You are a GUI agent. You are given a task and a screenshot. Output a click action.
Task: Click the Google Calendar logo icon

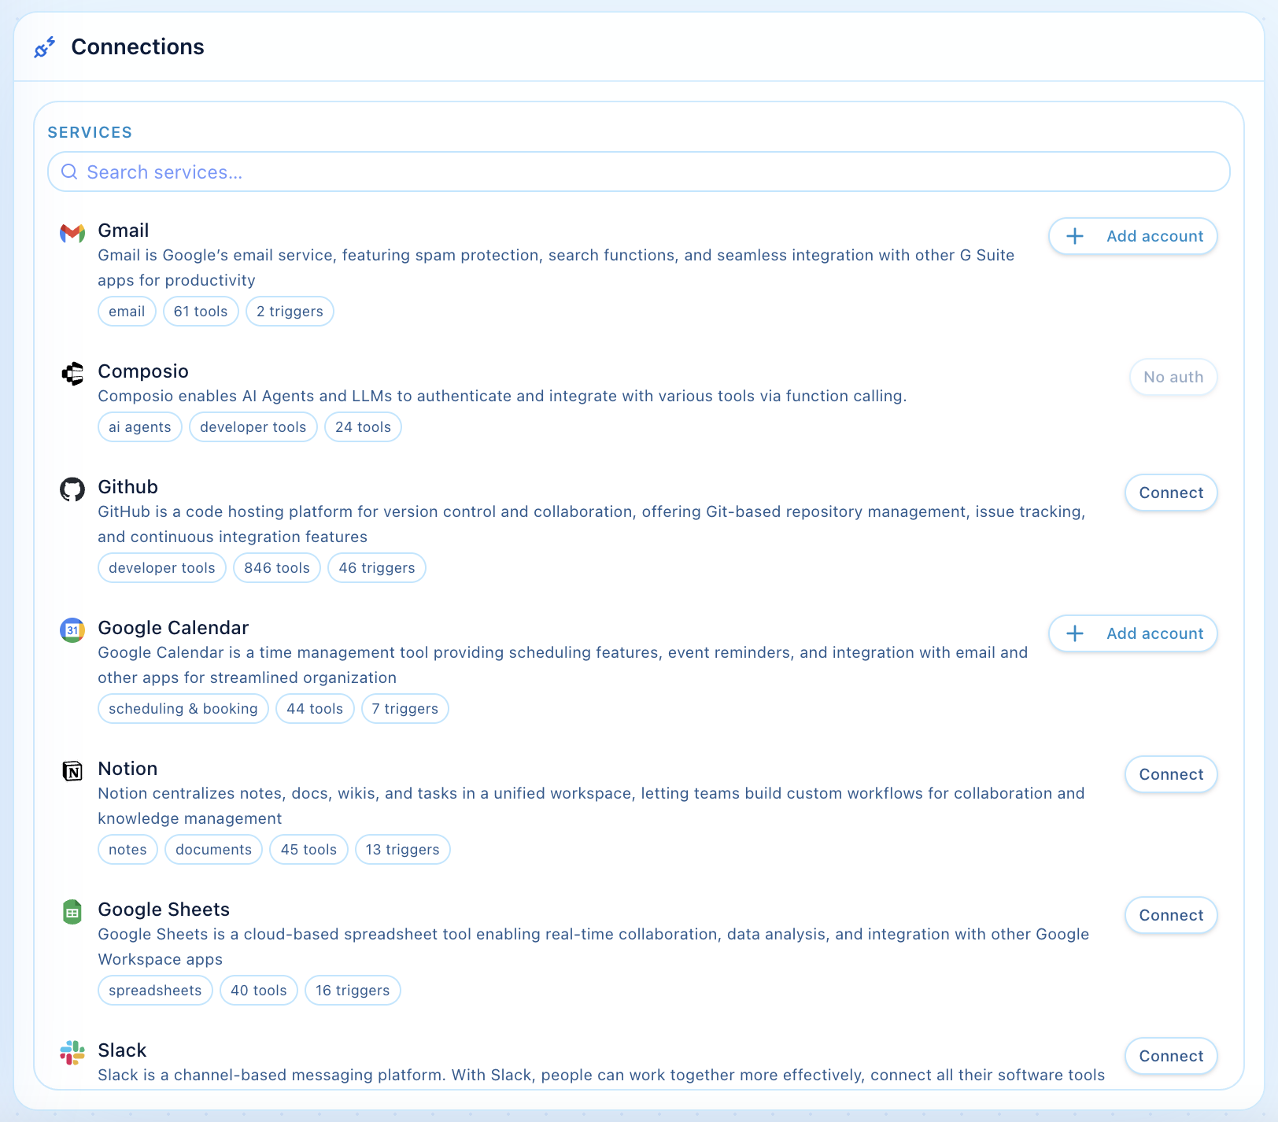click(x=72, y=630)
